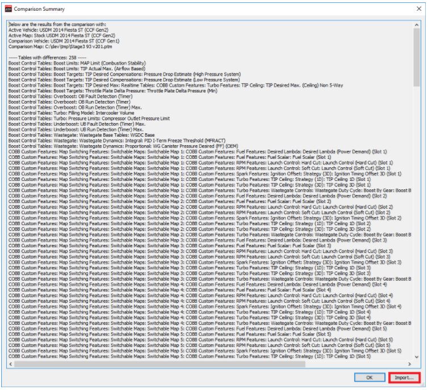Click the Import... button
The width and height of the screenshot is (428, 390).
404,378
